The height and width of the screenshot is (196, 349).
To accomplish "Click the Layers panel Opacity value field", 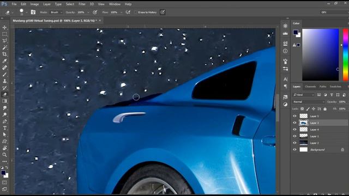I will [342, 102].
